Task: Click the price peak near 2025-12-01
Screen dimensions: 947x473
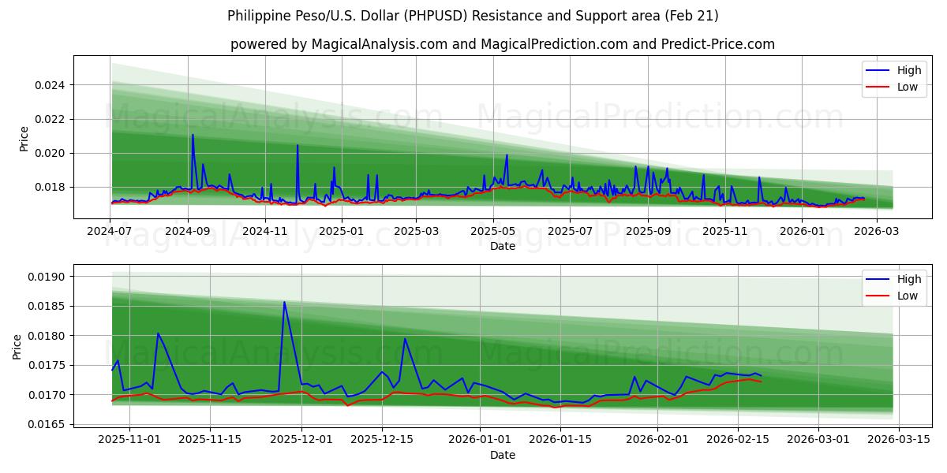Action: pos(284,302)
